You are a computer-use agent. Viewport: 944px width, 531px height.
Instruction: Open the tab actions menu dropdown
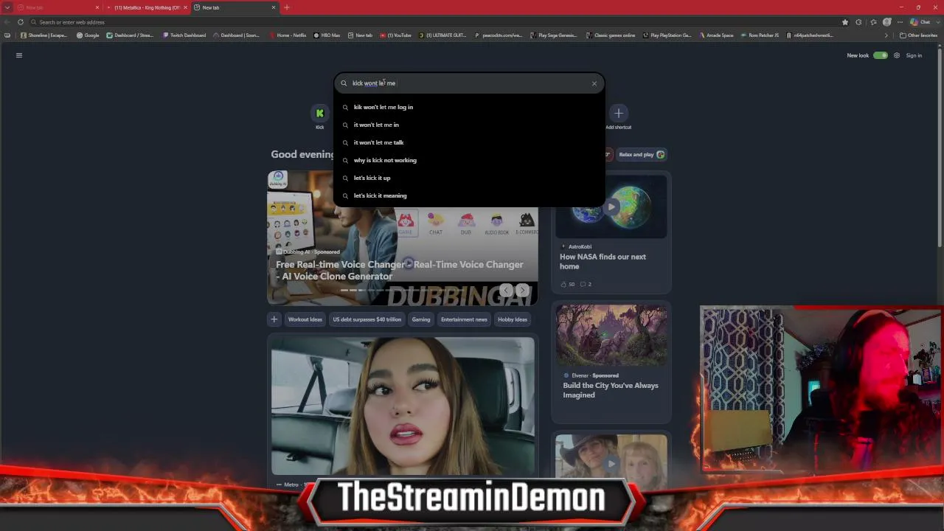(x=7, y=7)
